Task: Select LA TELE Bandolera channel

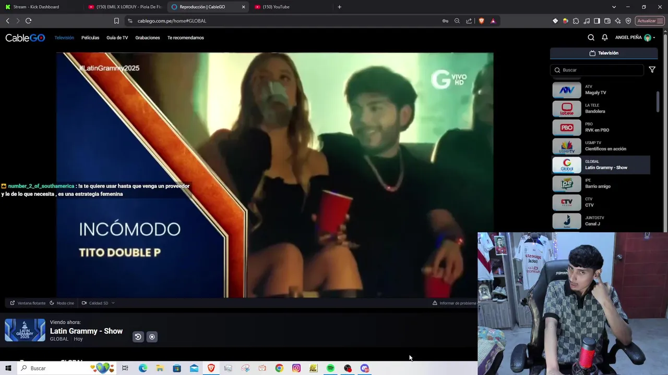Action: tap(601, 108)
